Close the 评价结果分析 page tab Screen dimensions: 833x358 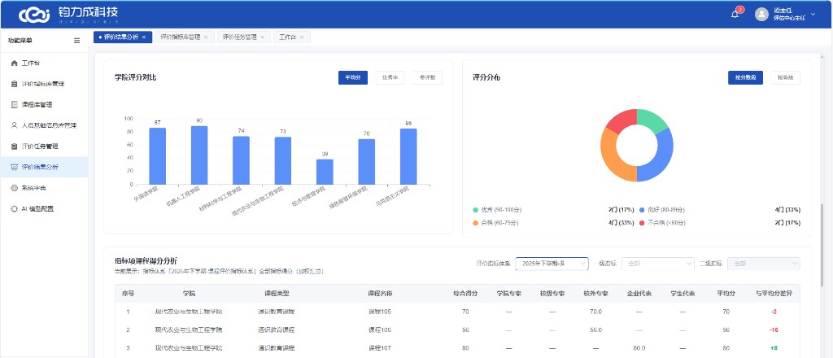(143, 37)
